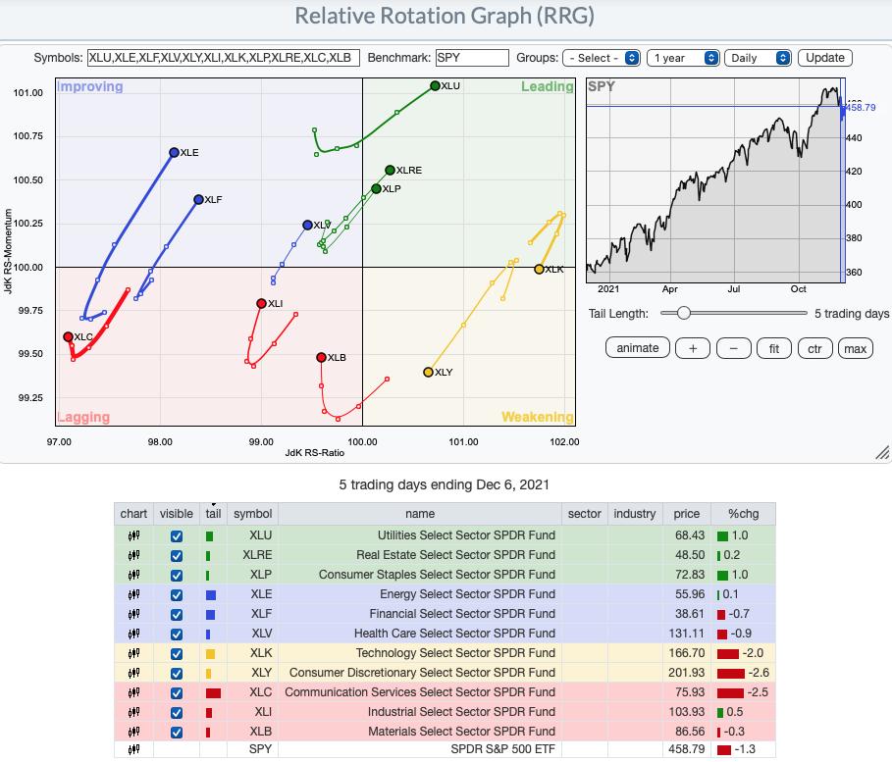The width and height of the screenshot is (892, 762).
Task: Open the Daily interval dropdown
Action: point(758,58)
